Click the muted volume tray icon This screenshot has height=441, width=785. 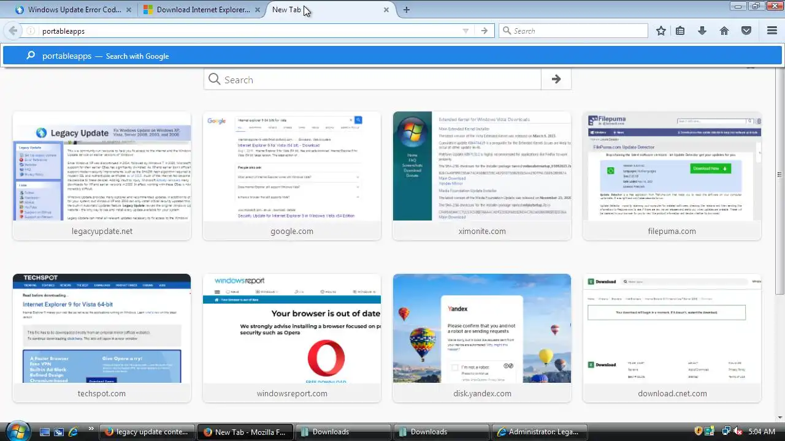[738, 432]
